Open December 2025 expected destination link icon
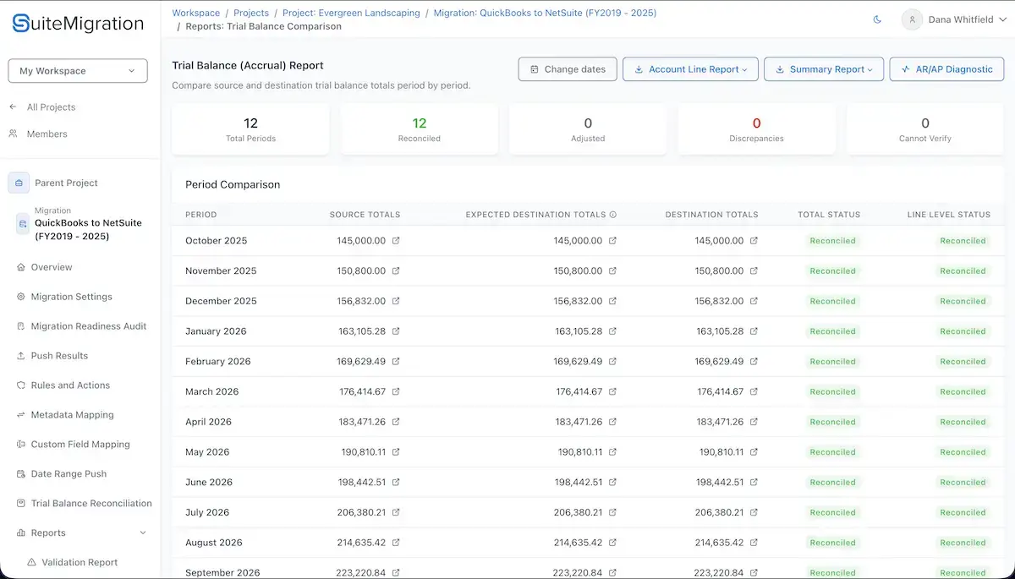Image resolution: width=1015 pixels, height=579 pixels. (613, 301)
